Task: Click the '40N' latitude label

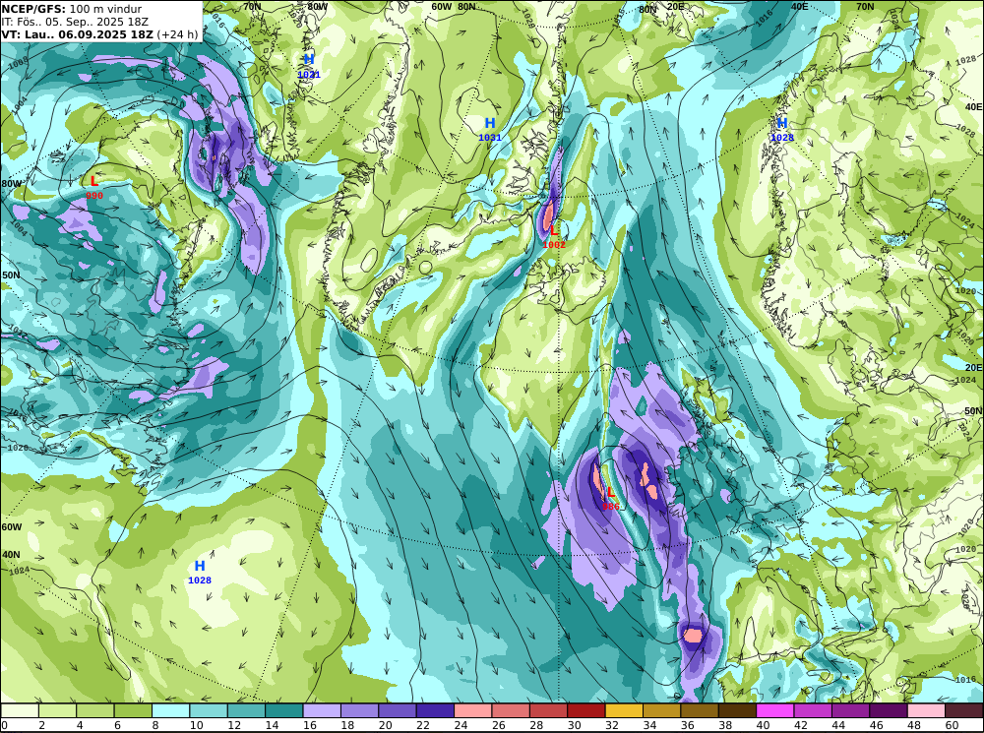Action: [11, 555]
